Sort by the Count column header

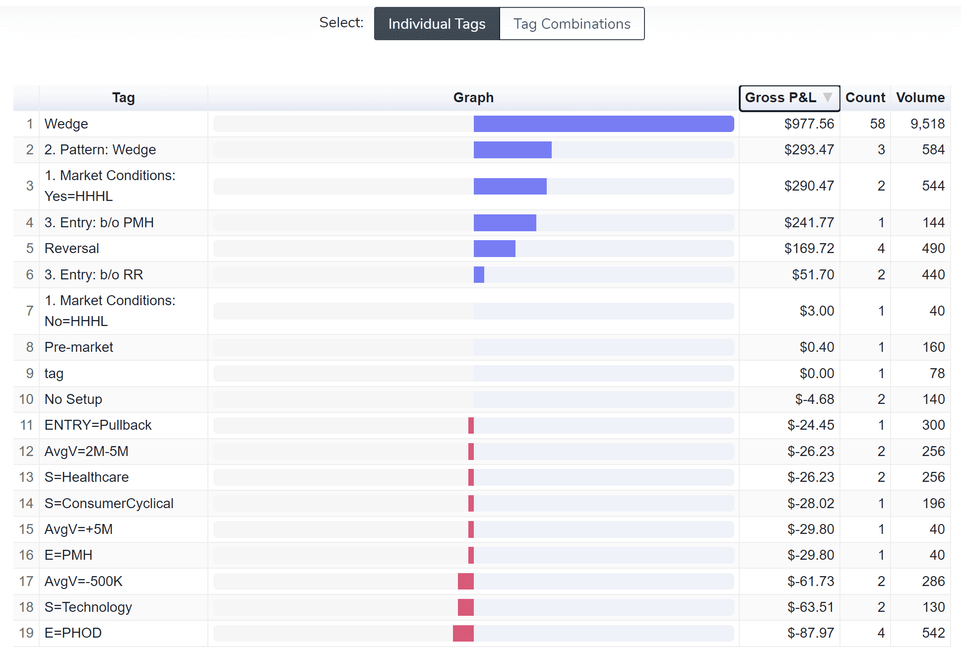point(865,98)
